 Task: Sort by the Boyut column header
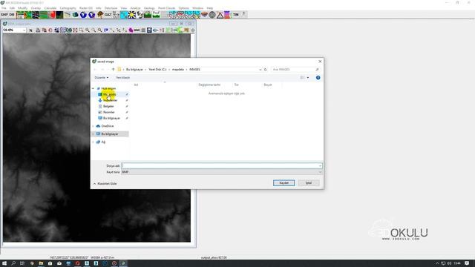(x=268, y=85)
